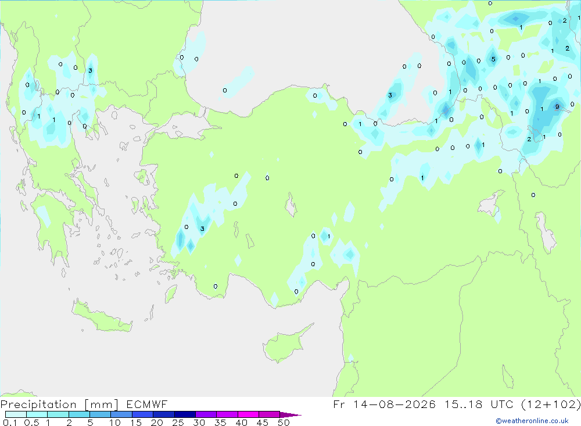Select the 5–10 mm legend color swatch
The image size is (581, 426).
point(100,414)
